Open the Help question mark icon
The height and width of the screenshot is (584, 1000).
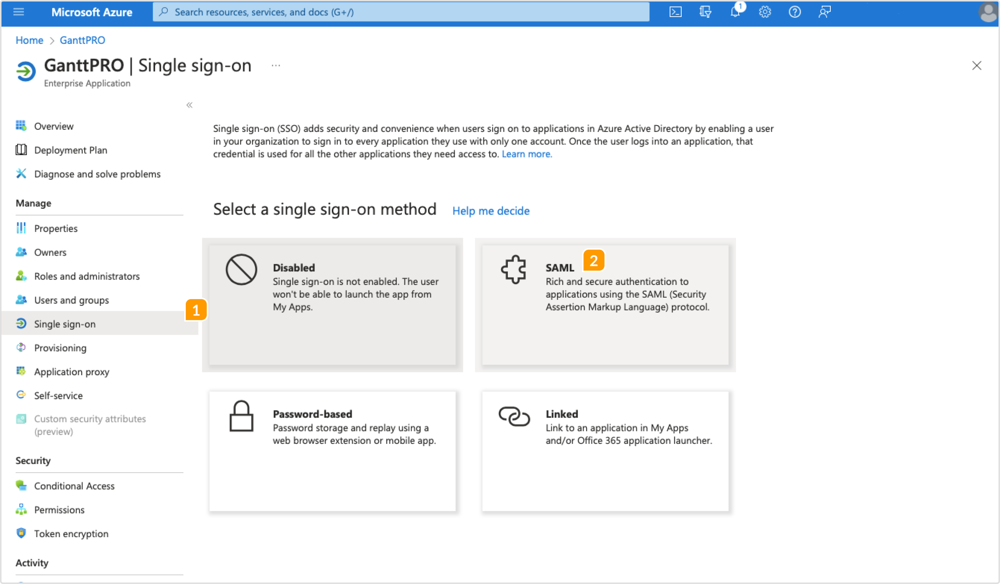(x=795, y=12)
